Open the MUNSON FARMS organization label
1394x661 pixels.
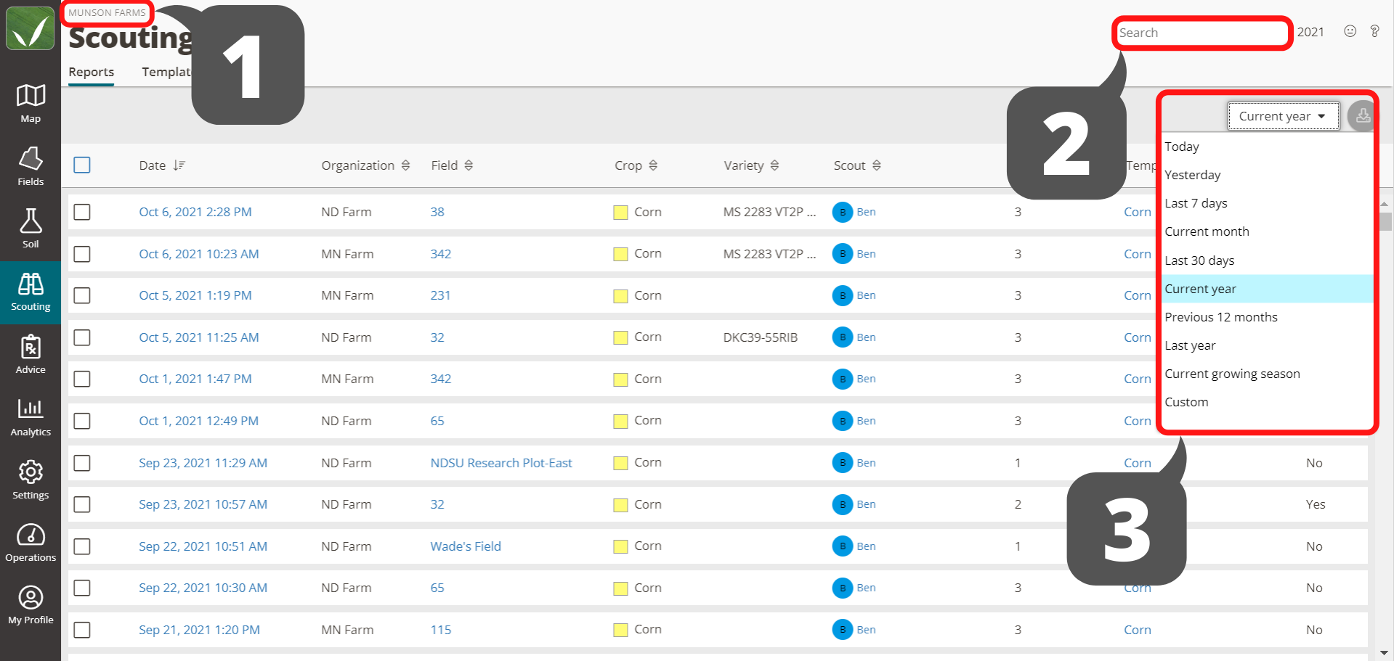pos(107,12)
